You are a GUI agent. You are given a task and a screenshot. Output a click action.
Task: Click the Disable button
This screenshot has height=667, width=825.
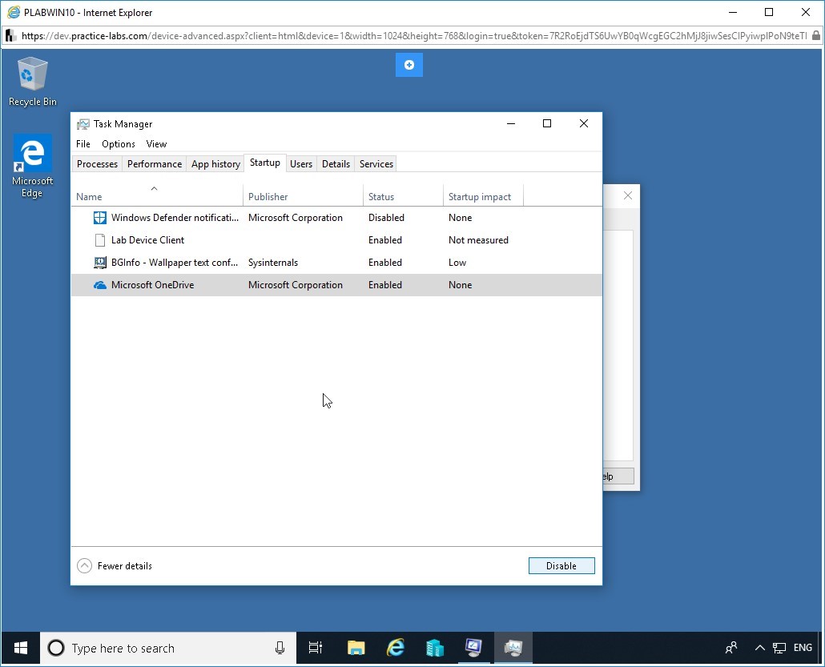(x=561, y=566)
